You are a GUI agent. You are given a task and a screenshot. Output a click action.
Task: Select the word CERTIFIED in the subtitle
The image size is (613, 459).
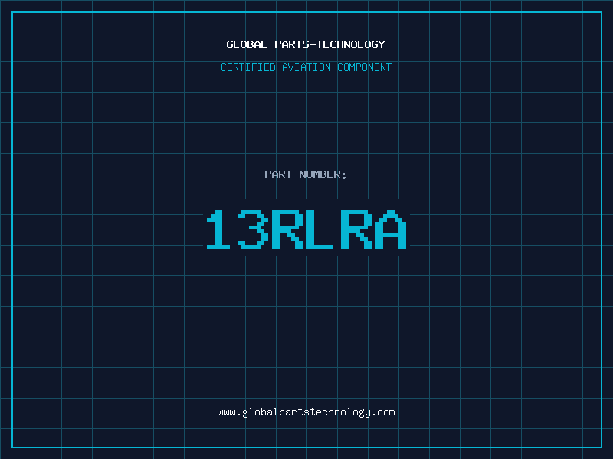coord(249,67)
